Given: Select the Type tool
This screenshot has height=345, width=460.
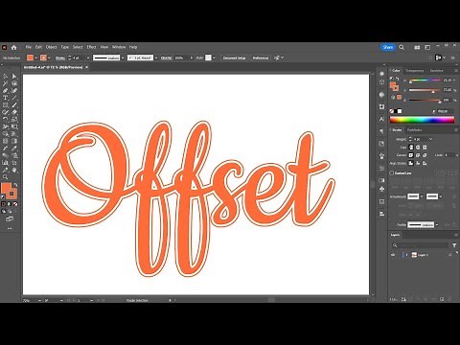Looking at the screenshot, I should 6,98.
